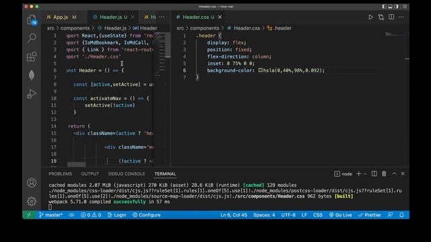Click the Header.css minimap
This screenshot has height=242, width=431.
395,34
